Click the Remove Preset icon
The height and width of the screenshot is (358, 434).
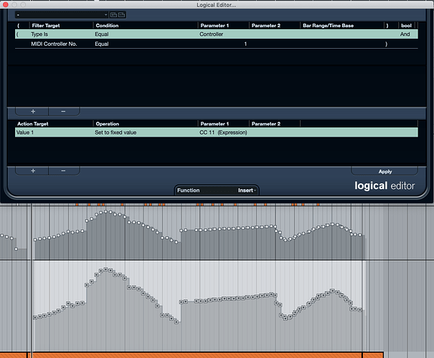[121, 15]
